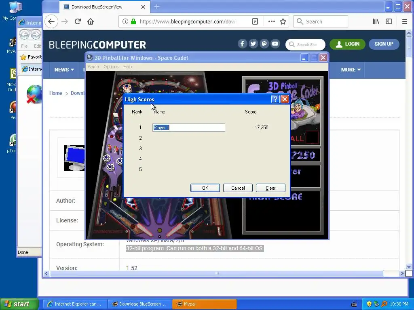This screenshot has height=310, width=414.
Task: Click the BlueScreenView program thumbnail
Action: [x=74, y=158]
